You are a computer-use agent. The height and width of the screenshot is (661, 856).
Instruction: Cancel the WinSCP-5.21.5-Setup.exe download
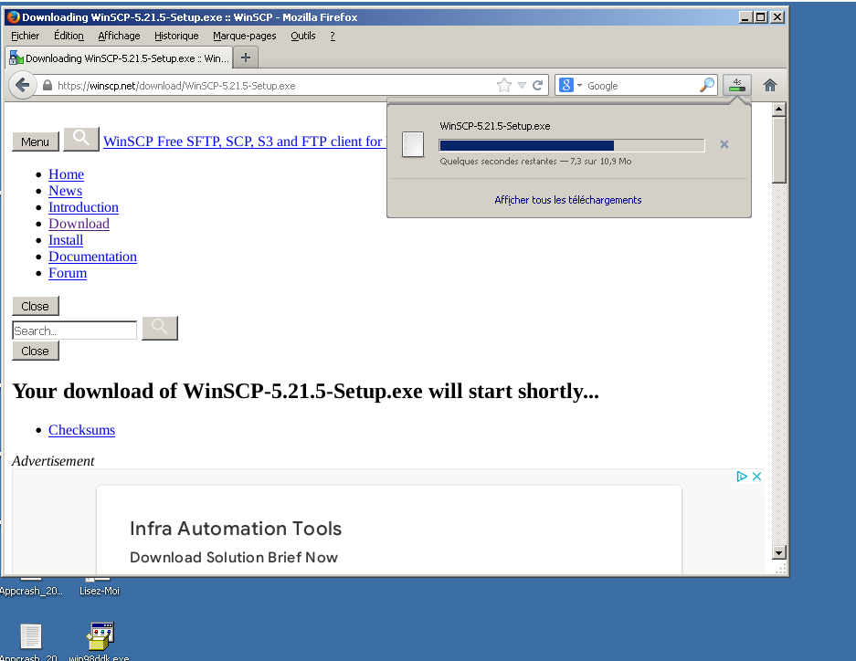(x=724, y=144)
